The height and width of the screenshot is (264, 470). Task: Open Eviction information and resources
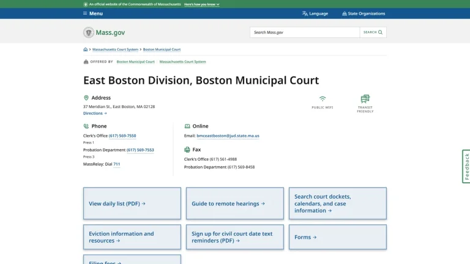132,237
